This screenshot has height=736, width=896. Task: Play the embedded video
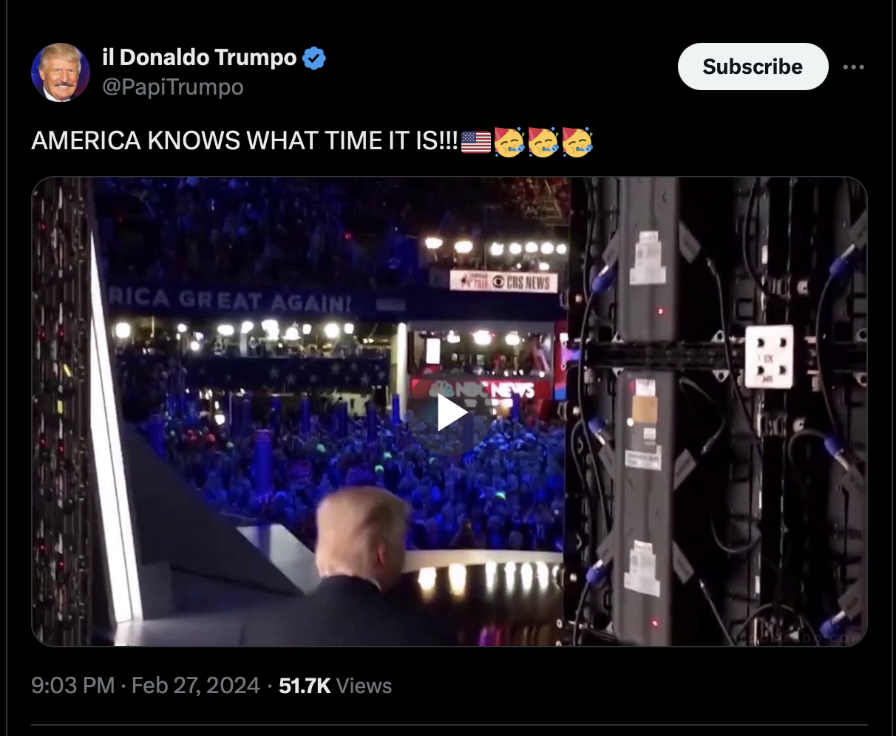coord(451,412)
